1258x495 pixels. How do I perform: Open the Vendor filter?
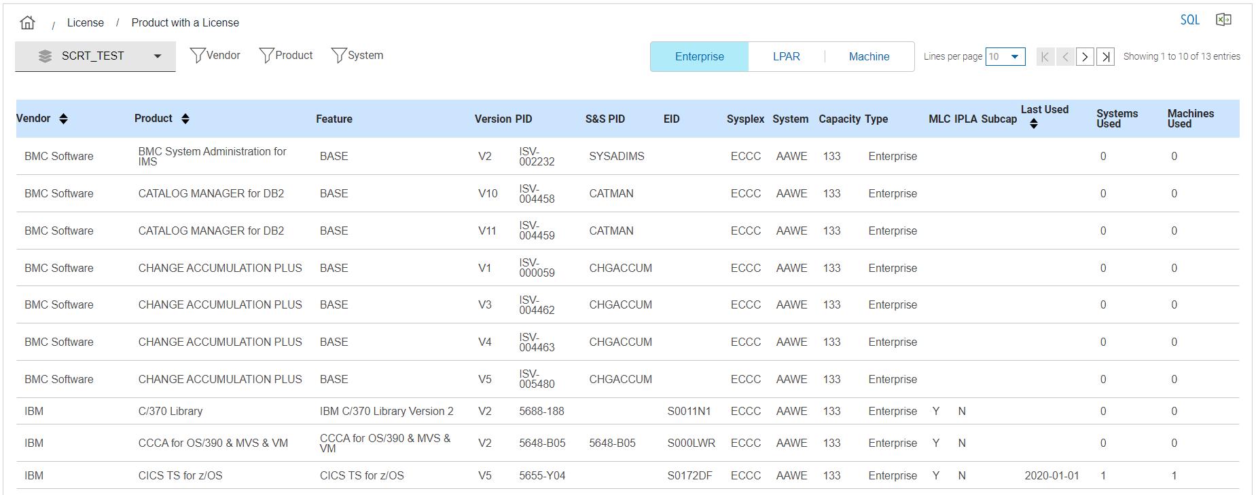[x=215, y=56]
